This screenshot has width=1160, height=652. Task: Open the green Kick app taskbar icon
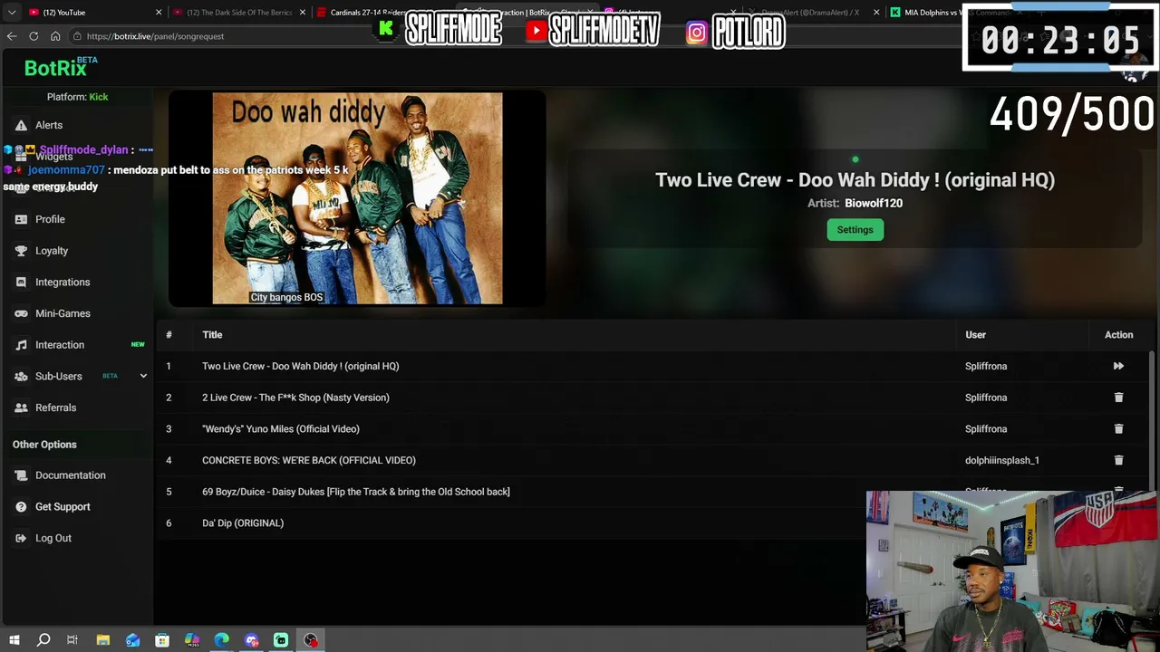pos(281,640)
